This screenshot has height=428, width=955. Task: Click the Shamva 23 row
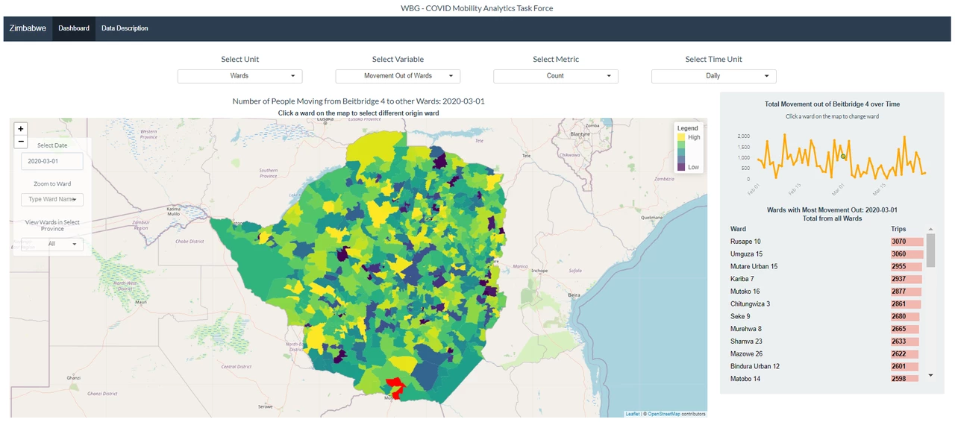pos(827,342)
